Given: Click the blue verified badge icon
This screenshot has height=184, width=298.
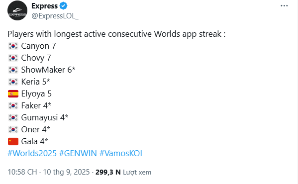Looking at the screenshot, I should click(x=64, y=6).
